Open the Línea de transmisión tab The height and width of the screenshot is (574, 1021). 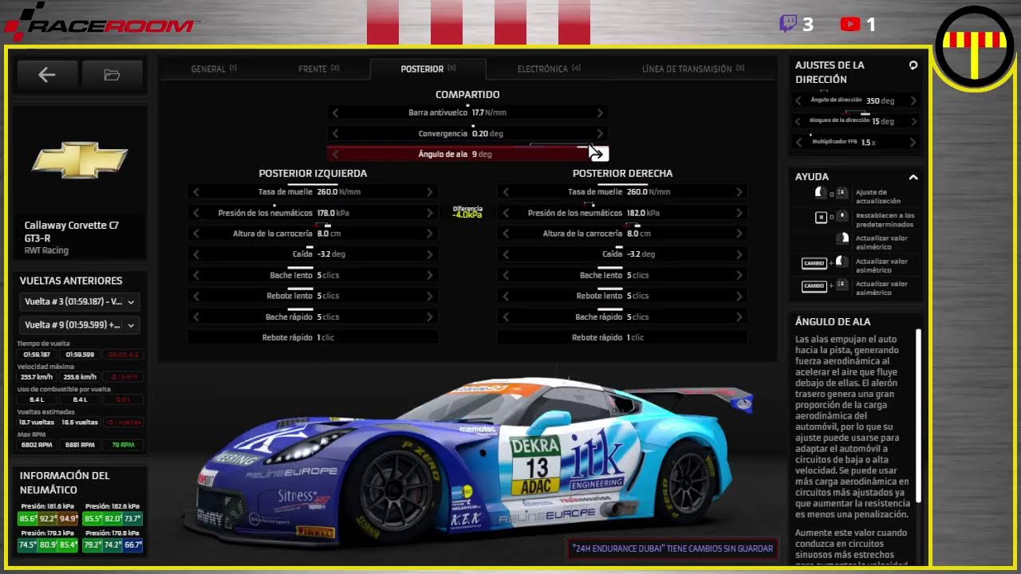coord(692,69)
